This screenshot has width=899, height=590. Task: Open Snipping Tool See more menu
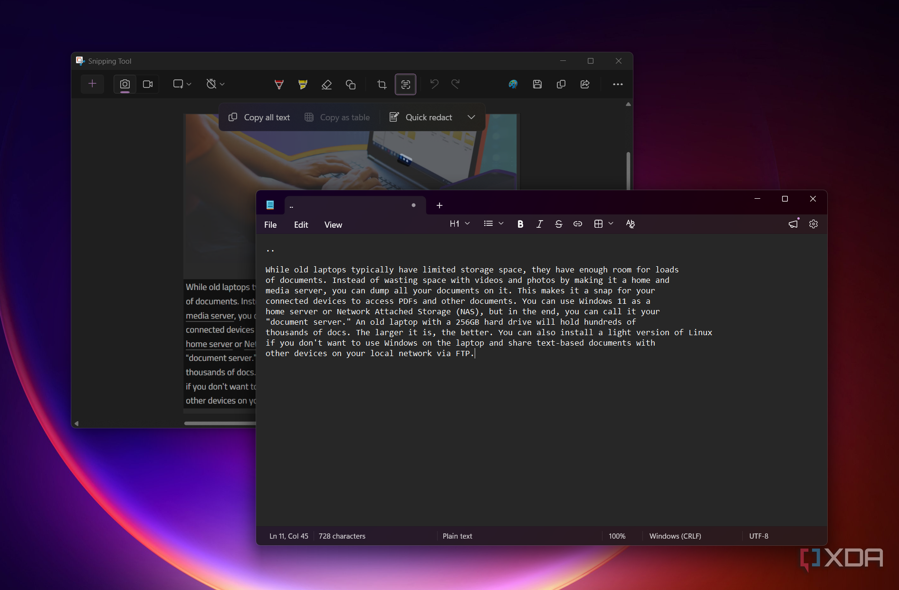pos(618,84)
